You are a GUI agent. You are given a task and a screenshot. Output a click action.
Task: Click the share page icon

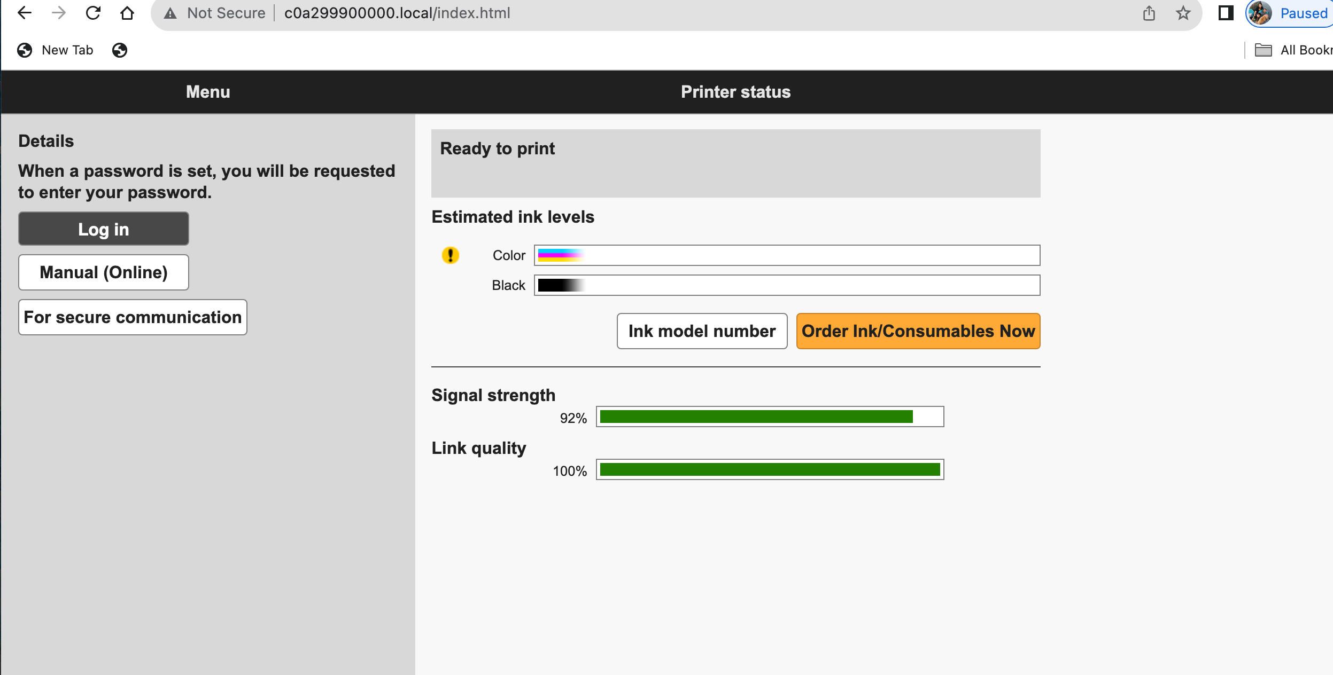(1149, 13)
